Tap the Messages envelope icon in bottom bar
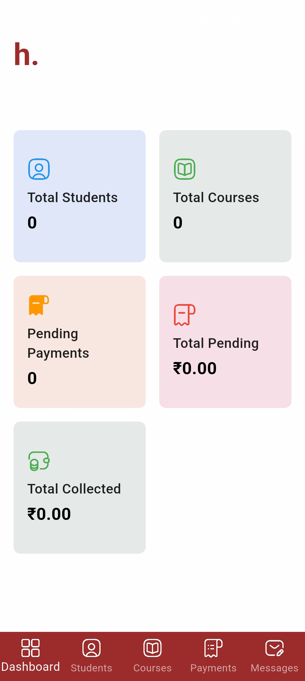 coord(274,648)
